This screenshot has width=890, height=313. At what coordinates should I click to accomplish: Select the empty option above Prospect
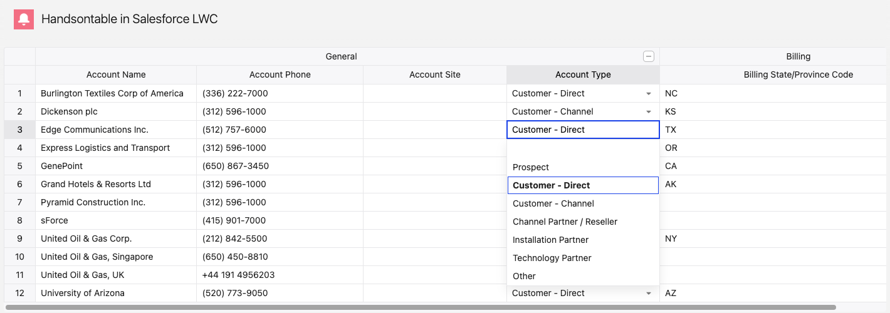click(583, 149)
